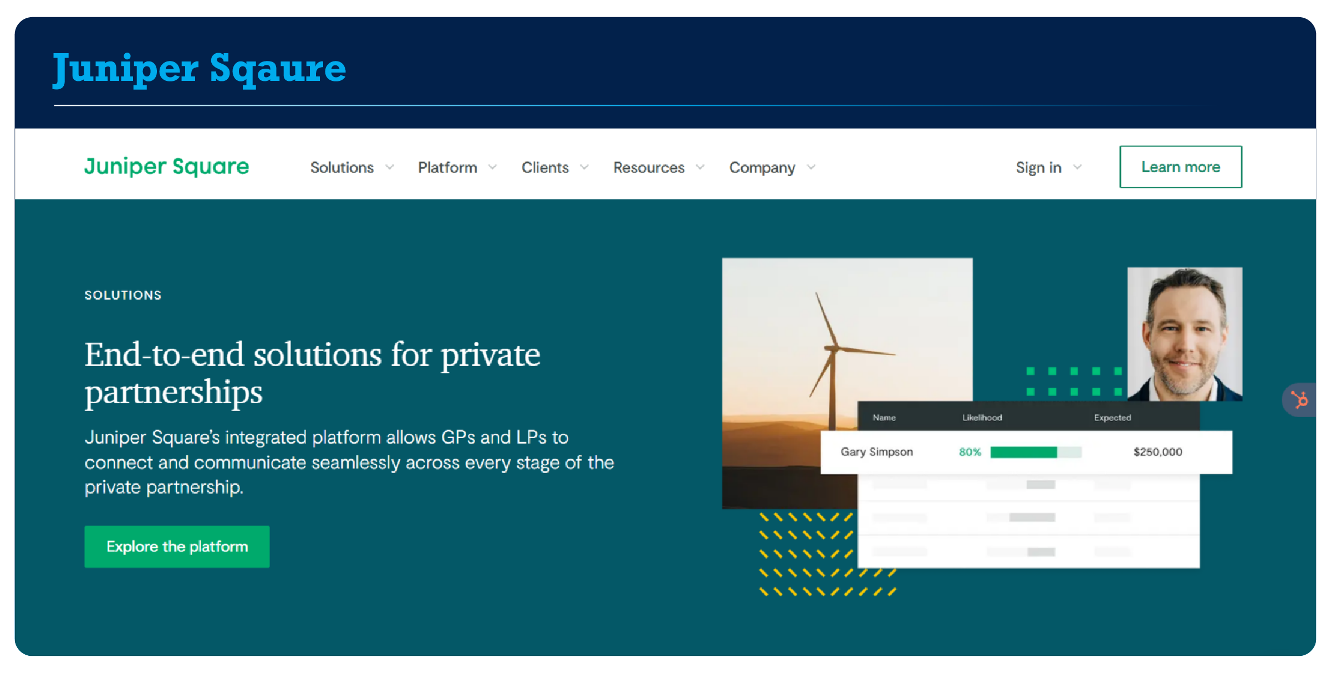Open the Solutions nav item
The width and height of the screenshot is (1331, 673).
[342, 167]
